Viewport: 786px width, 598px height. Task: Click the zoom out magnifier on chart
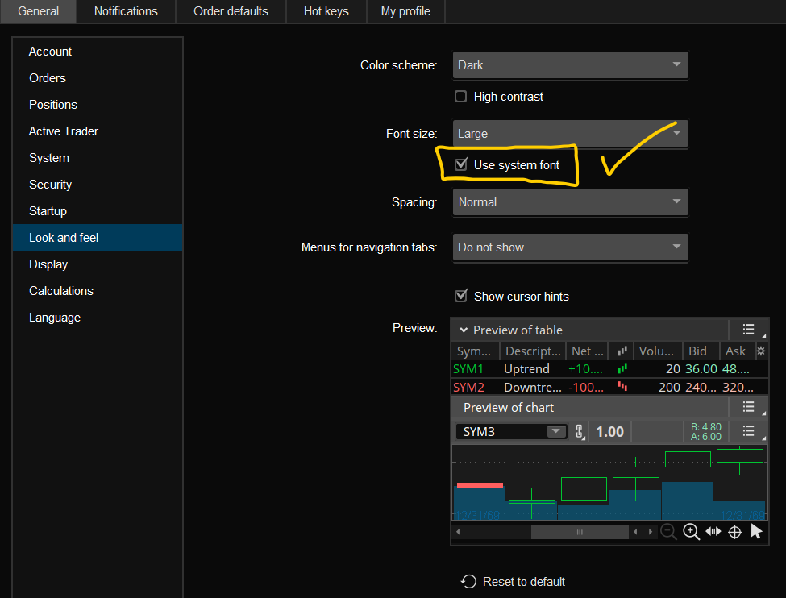click(668, 532)
